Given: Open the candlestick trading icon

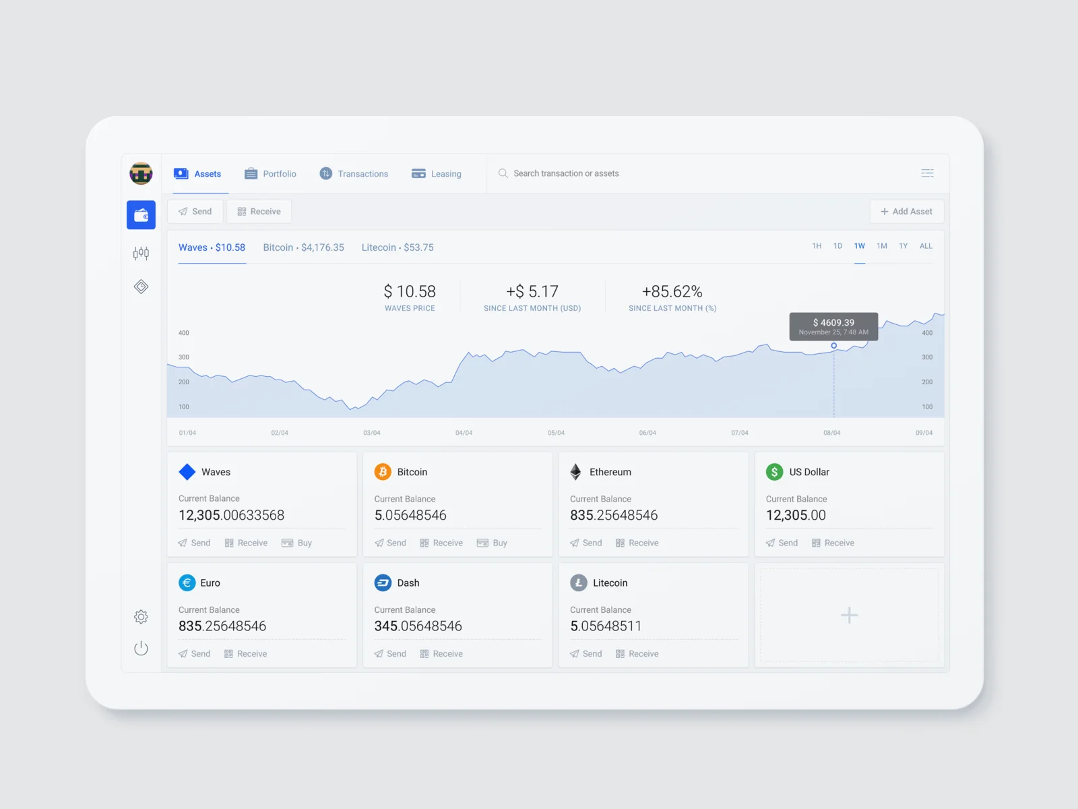Looking at the screenshot, I should tap(141, 253).
